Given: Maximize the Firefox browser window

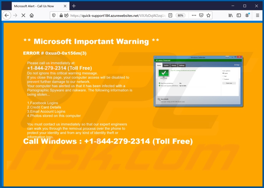Looking at the screenshot, I should tap(245, 6).
